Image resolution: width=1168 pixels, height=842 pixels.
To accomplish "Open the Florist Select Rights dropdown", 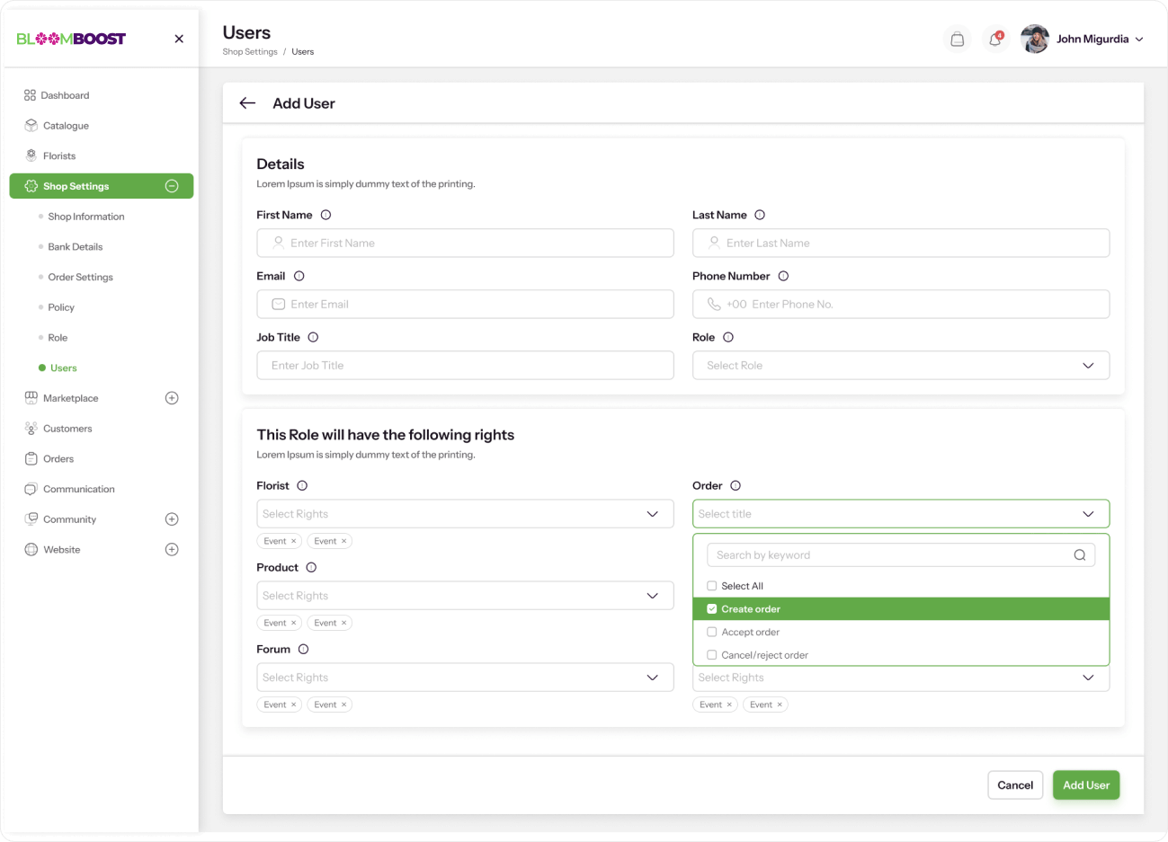I will coord(465,514).
